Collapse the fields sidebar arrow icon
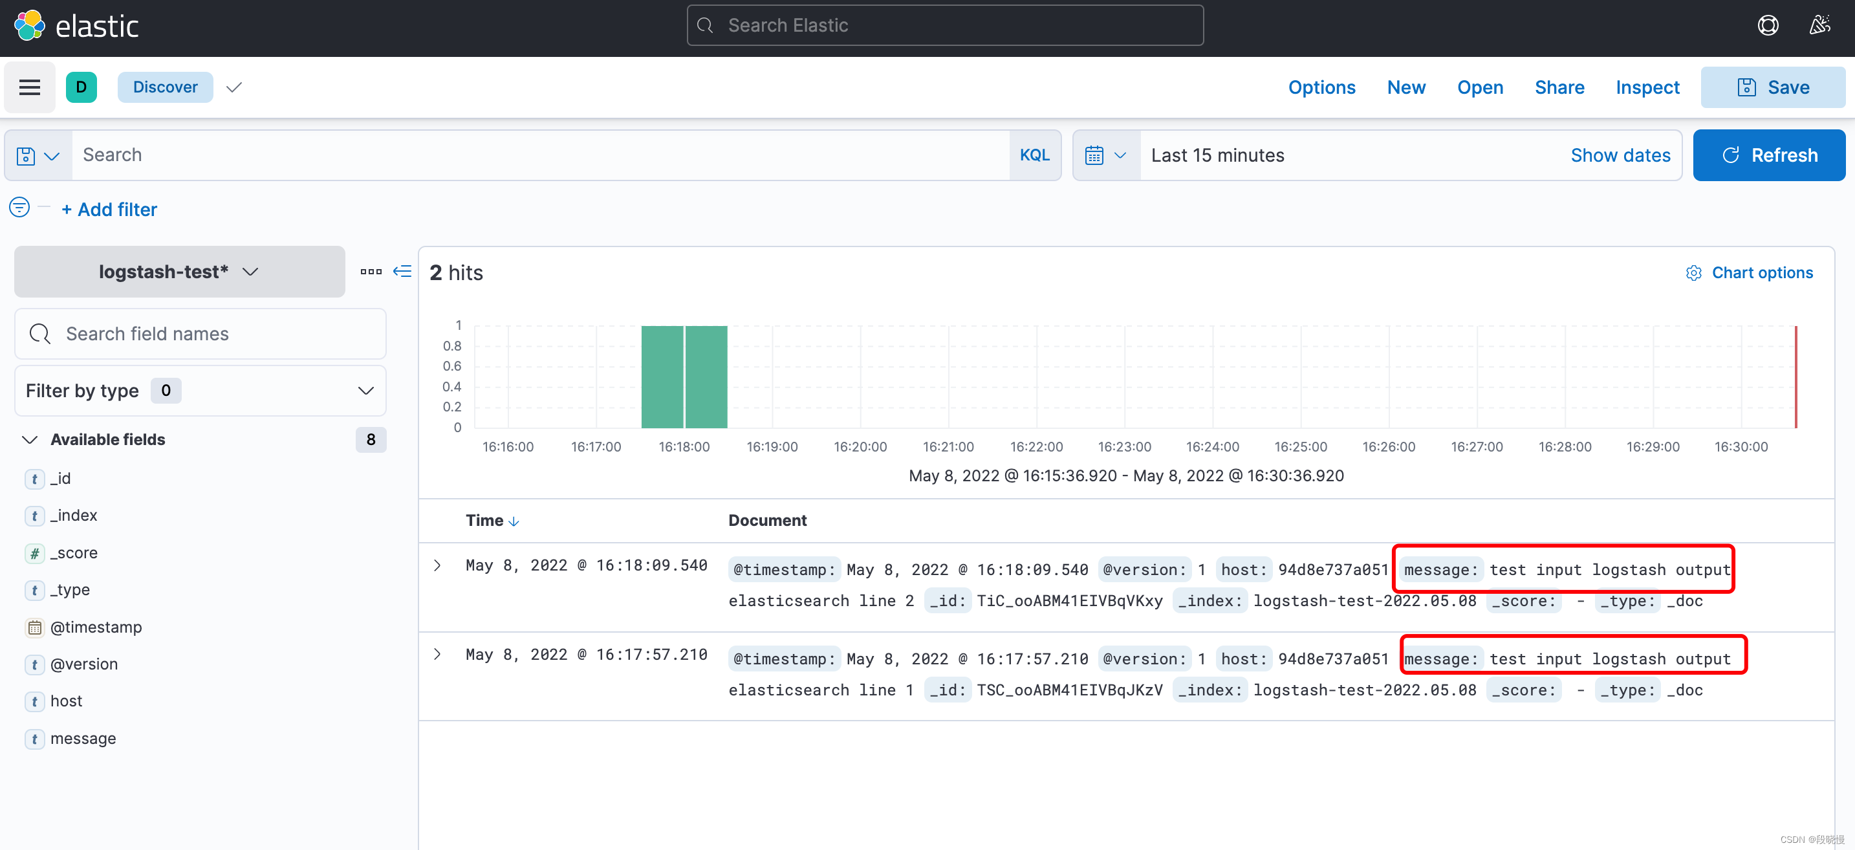1855x850 pixels. [402, 272]
